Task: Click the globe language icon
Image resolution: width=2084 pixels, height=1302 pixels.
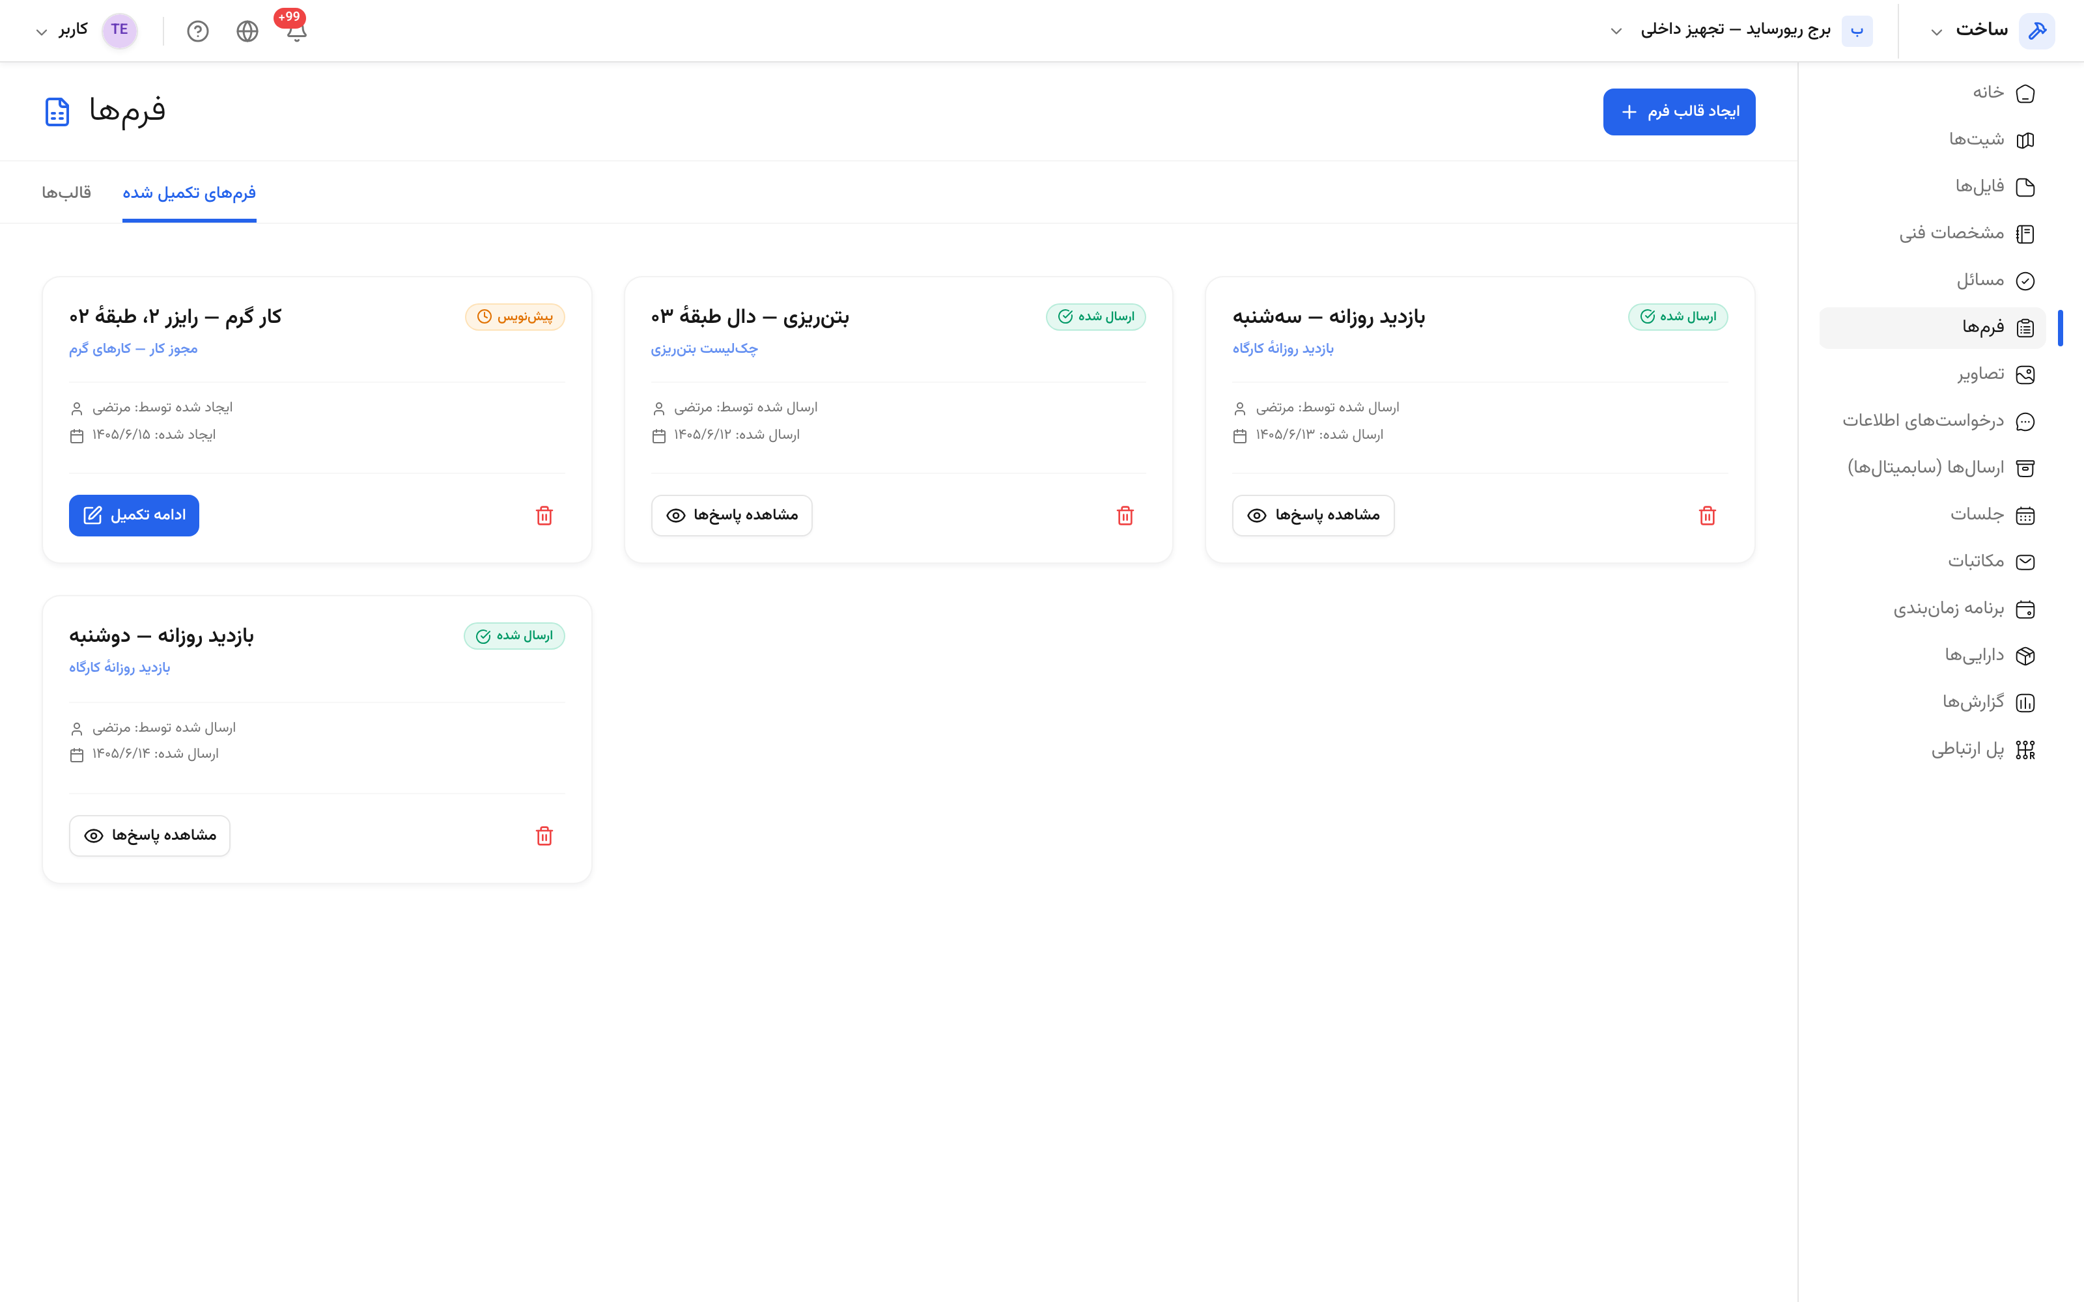Action: (x=247, y=31)
